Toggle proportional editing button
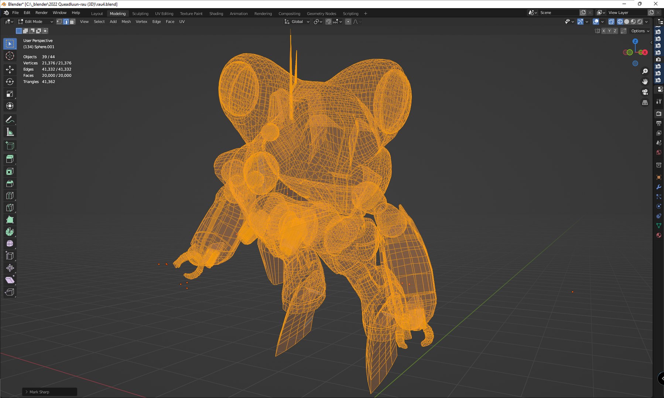664x398 pixels. [x=348, y=22]
